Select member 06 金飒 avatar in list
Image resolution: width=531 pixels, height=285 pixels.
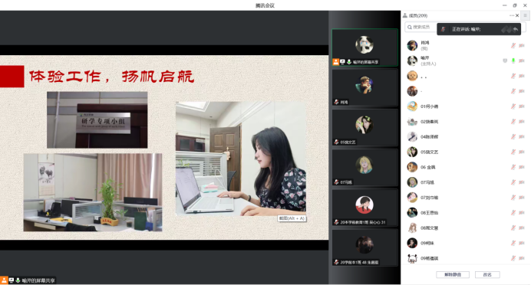412,167
